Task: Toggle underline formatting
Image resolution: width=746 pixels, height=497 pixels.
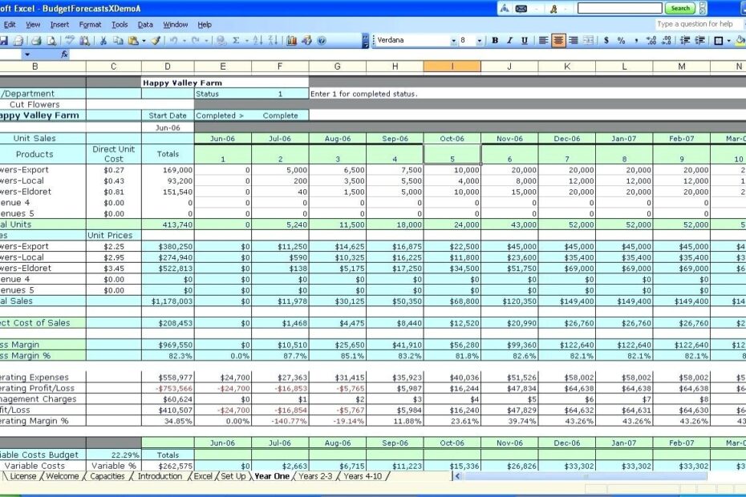Action: pos(523,40)
